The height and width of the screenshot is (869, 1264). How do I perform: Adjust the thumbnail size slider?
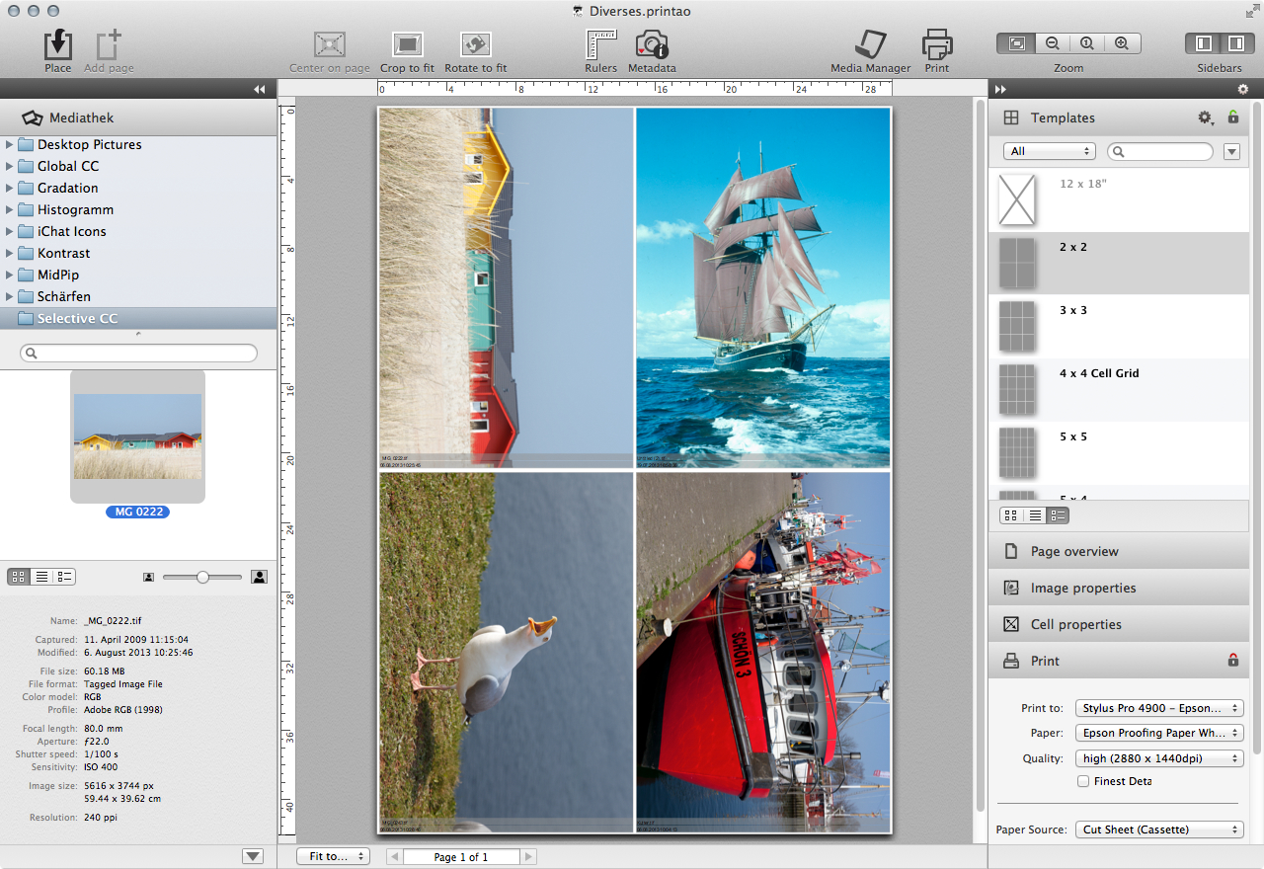click(202, 577)
